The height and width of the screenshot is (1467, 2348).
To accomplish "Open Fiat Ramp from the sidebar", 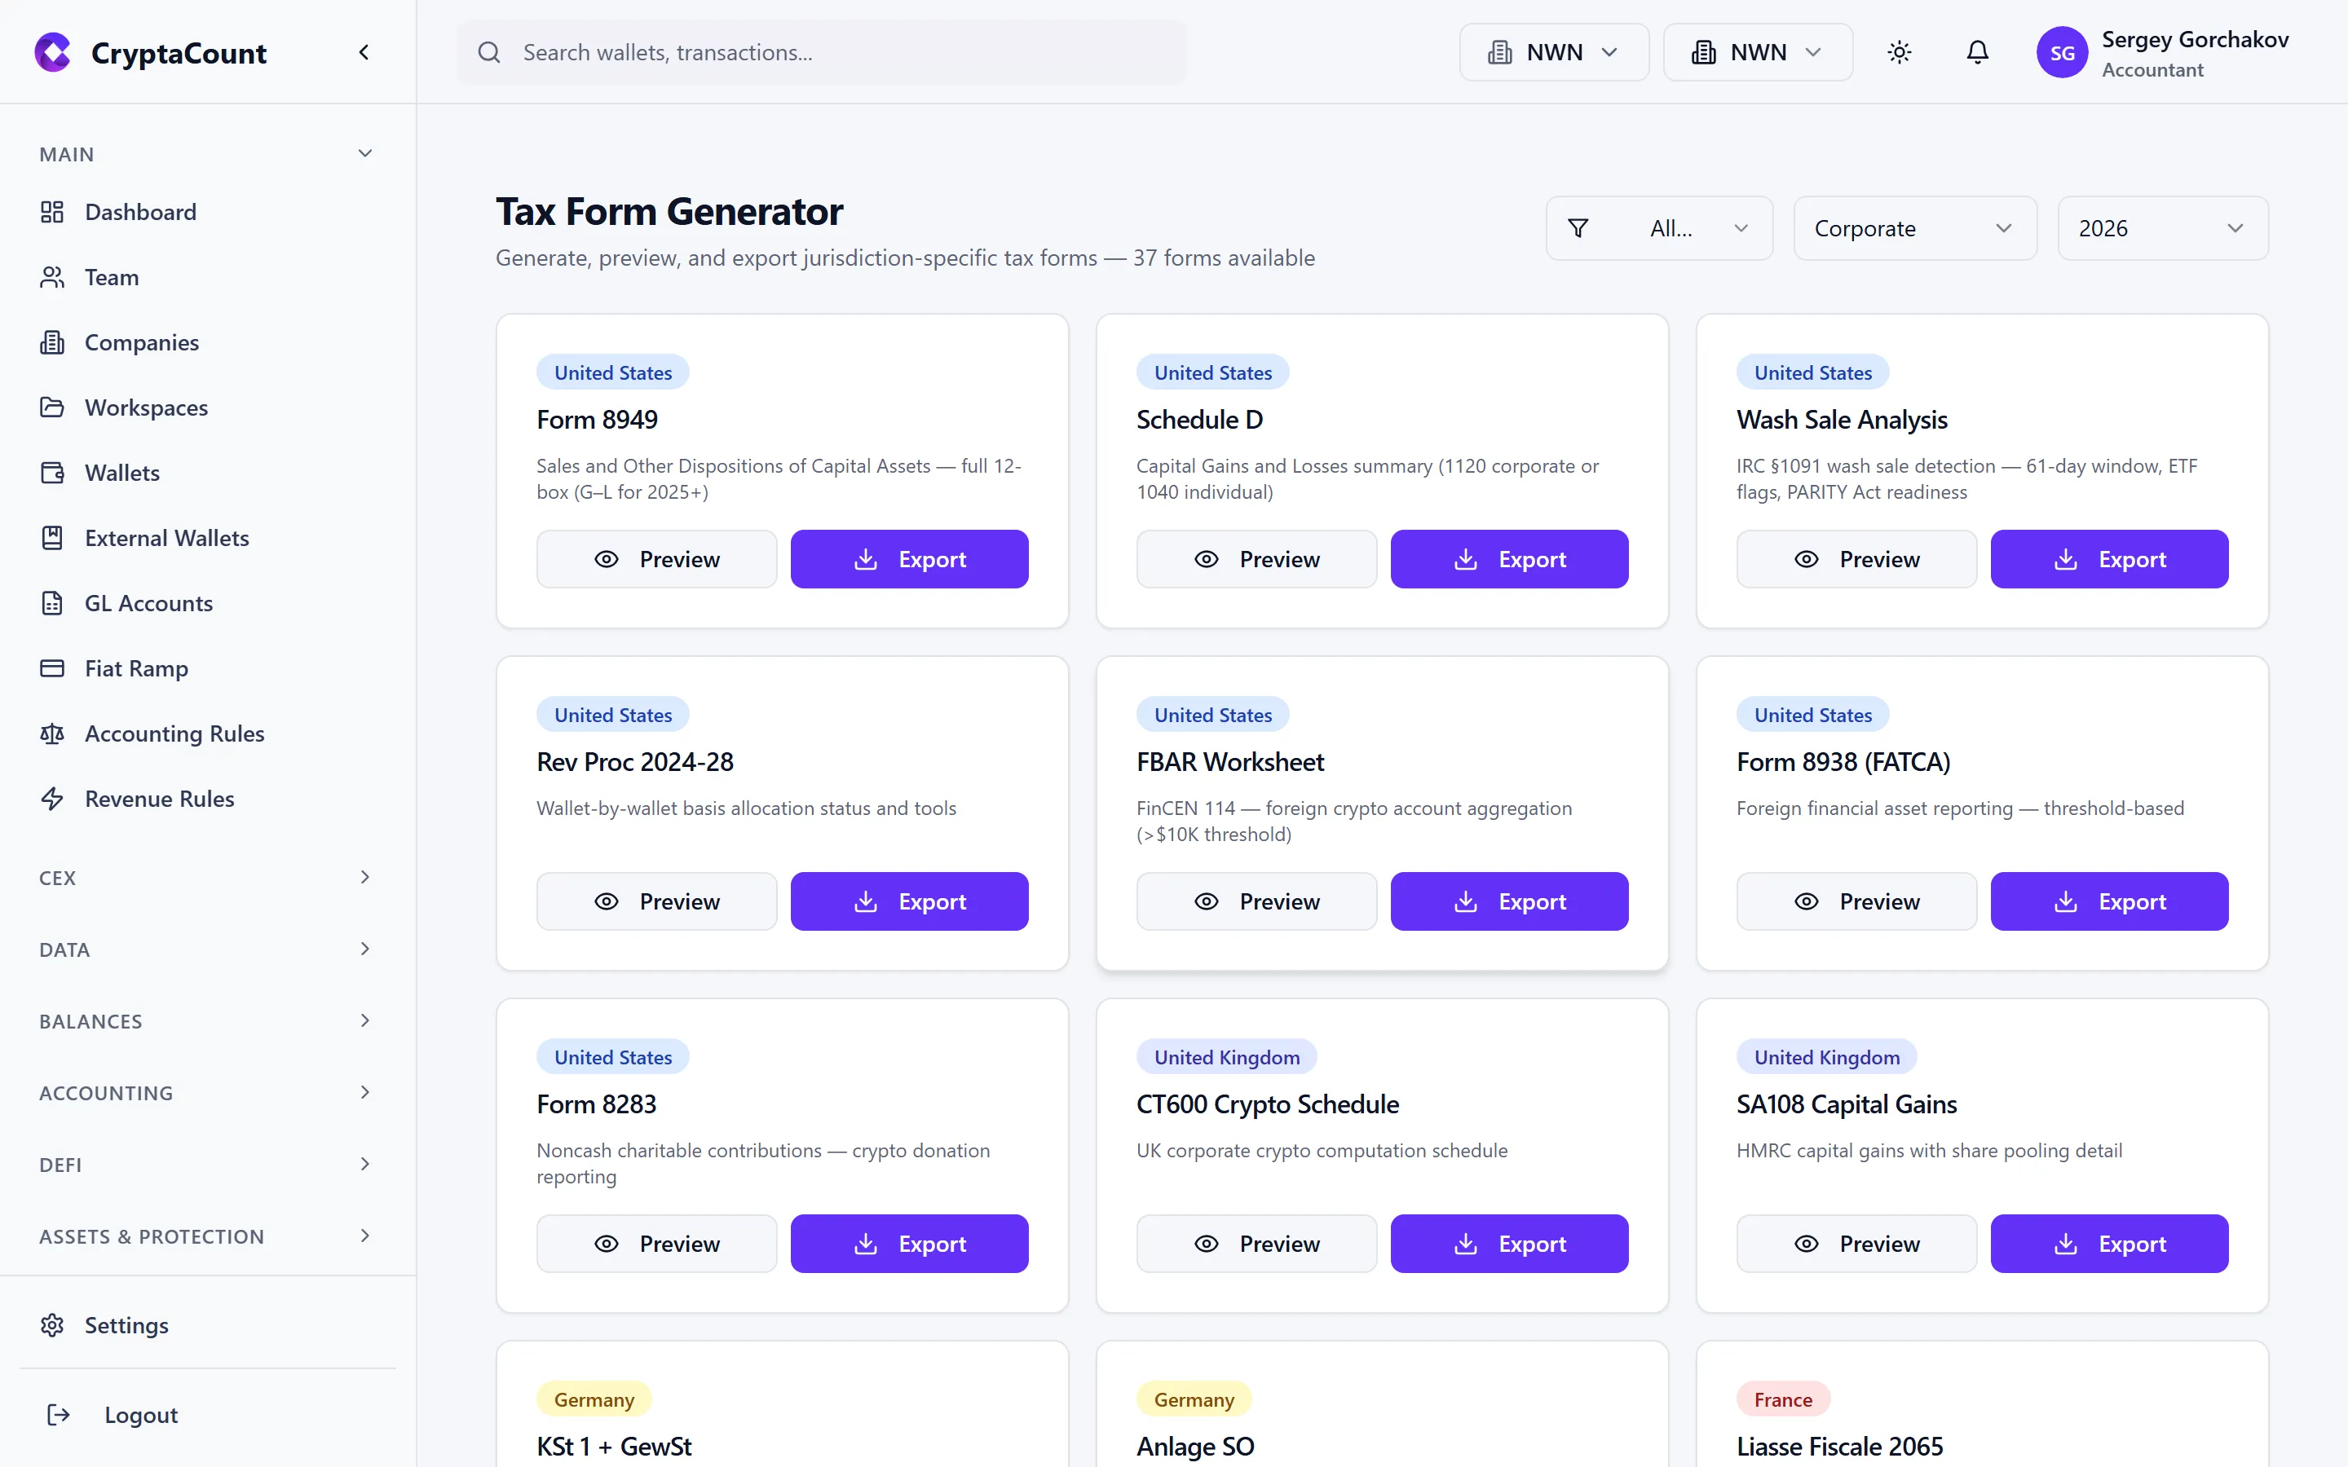I will pyautogui.click(x=136, y=668).
